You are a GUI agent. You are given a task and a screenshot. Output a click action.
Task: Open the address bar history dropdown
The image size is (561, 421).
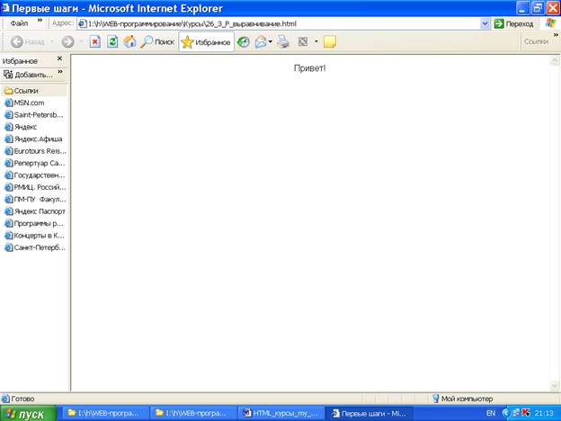(485, 24)
